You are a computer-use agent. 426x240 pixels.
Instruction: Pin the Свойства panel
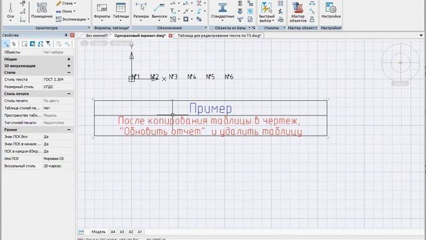tap(66, 35)
